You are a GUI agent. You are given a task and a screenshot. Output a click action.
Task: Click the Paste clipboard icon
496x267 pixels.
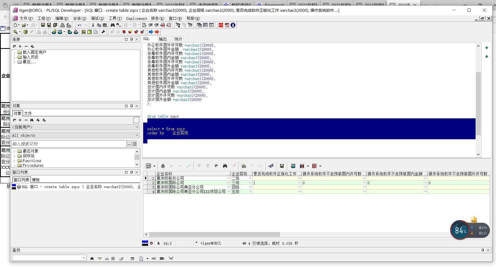coord(105,25)
